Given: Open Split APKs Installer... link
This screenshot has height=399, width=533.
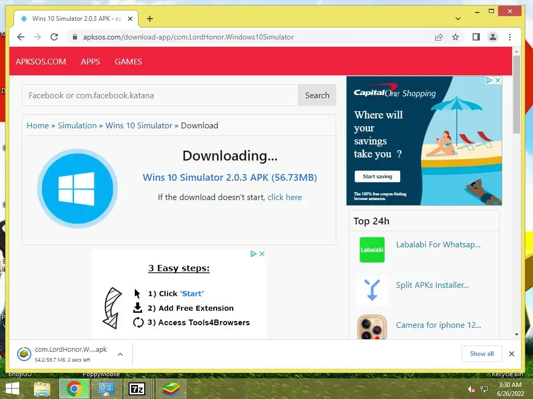Looking at the screenshot, I should click(433, 285).
